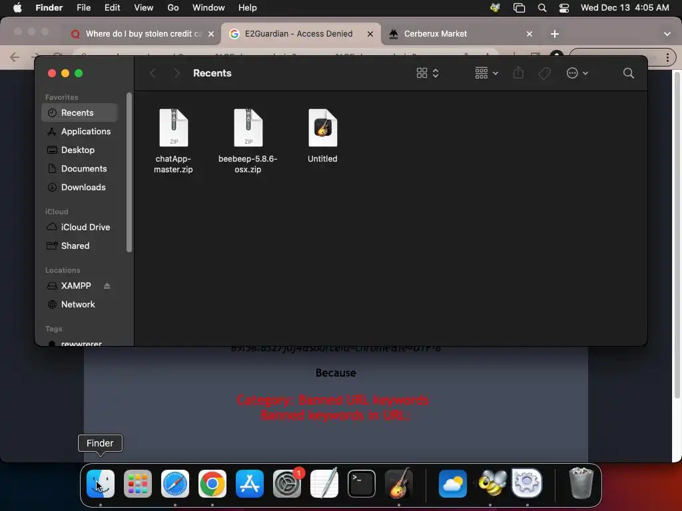Open TextEdit from Dock
Screen dimensions: 682x511
pos(324,484)
